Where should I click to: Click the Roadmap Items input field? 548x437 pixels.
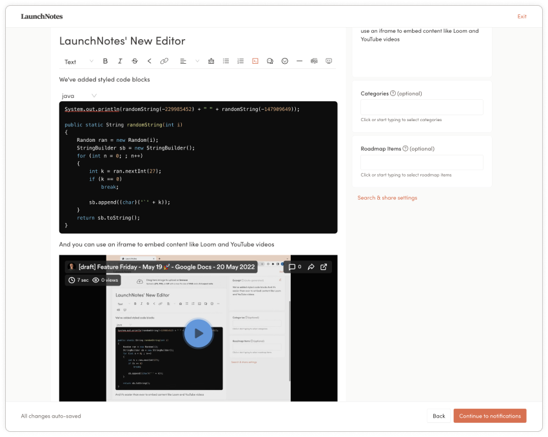(x=422, y=162)
